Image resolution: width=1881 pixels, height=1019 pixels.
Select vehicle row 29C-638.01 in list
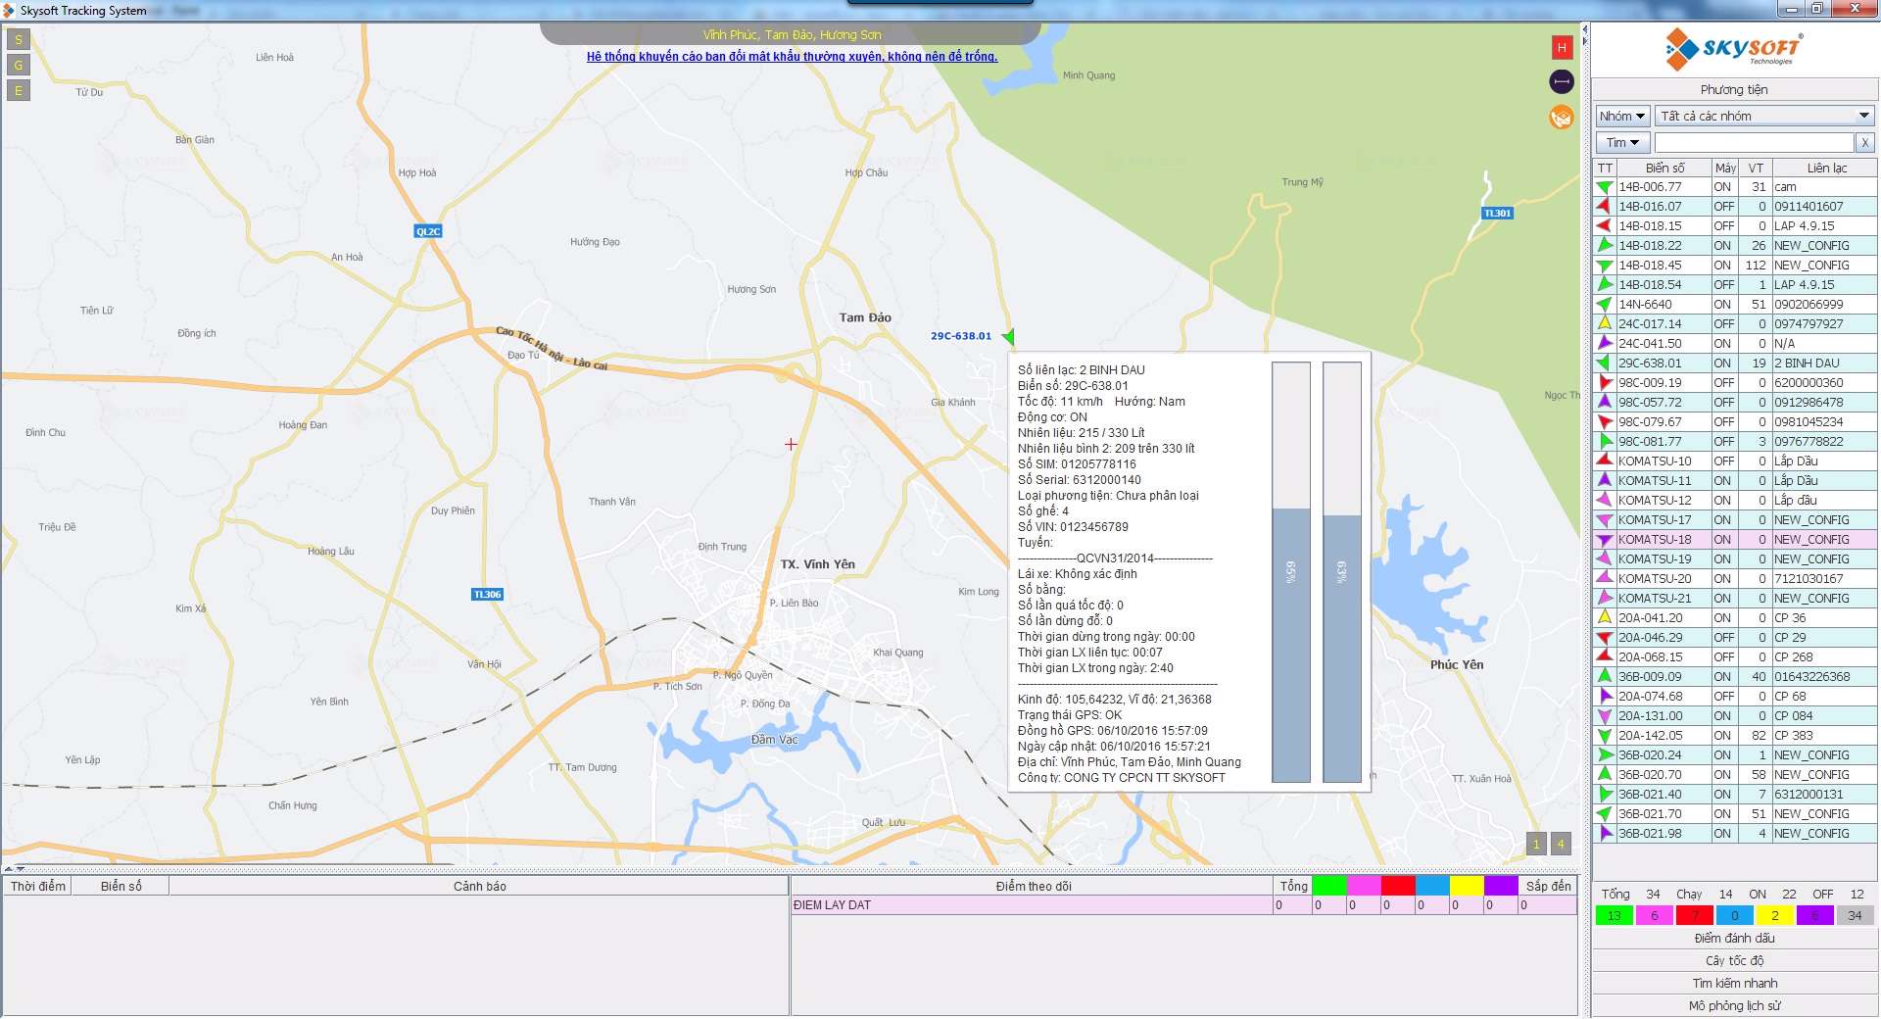tap(1735, 363)
